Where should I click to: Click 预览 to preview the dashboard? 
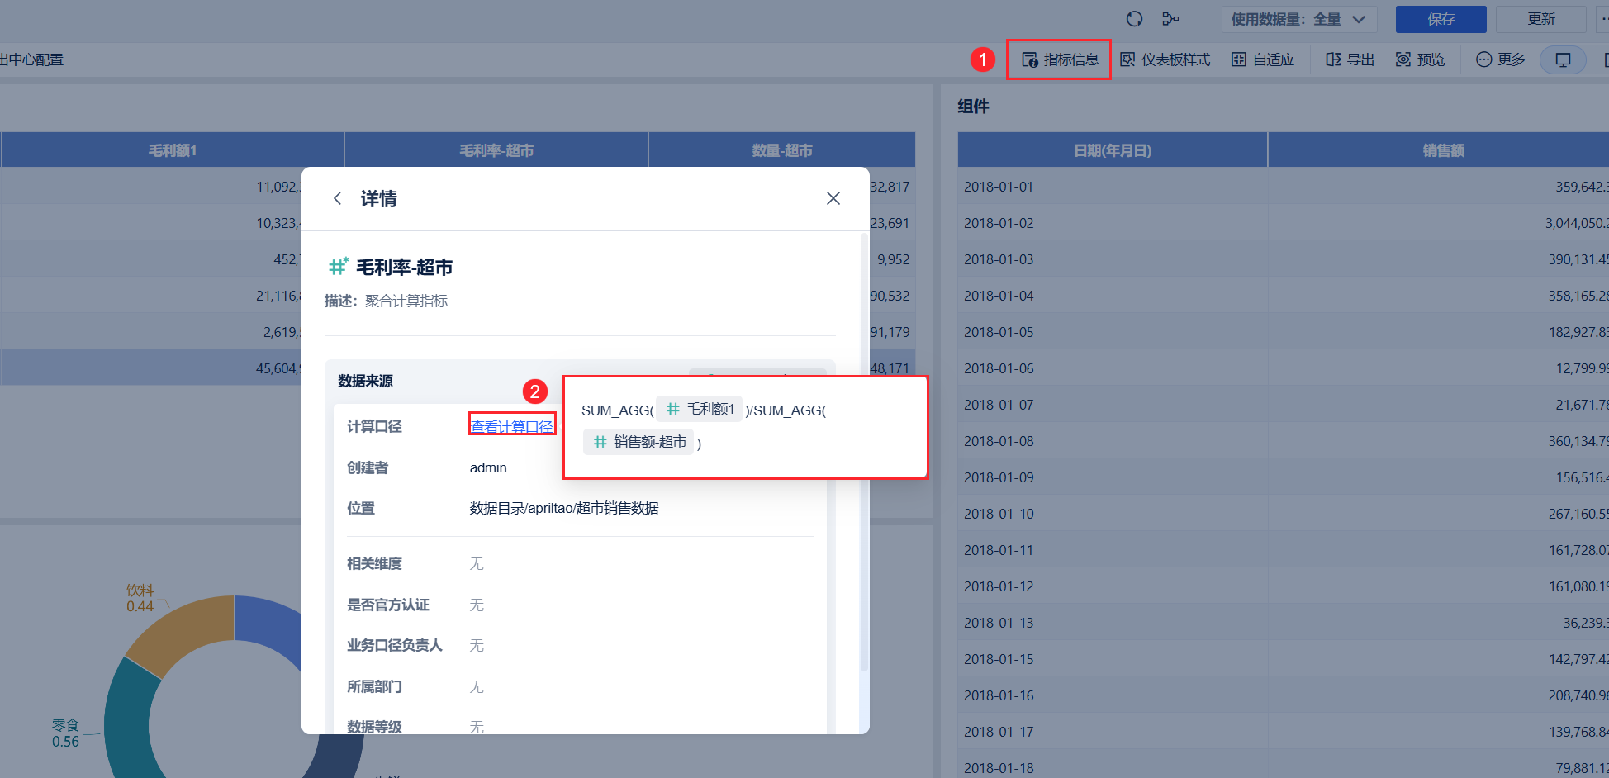pos(1421,59)
